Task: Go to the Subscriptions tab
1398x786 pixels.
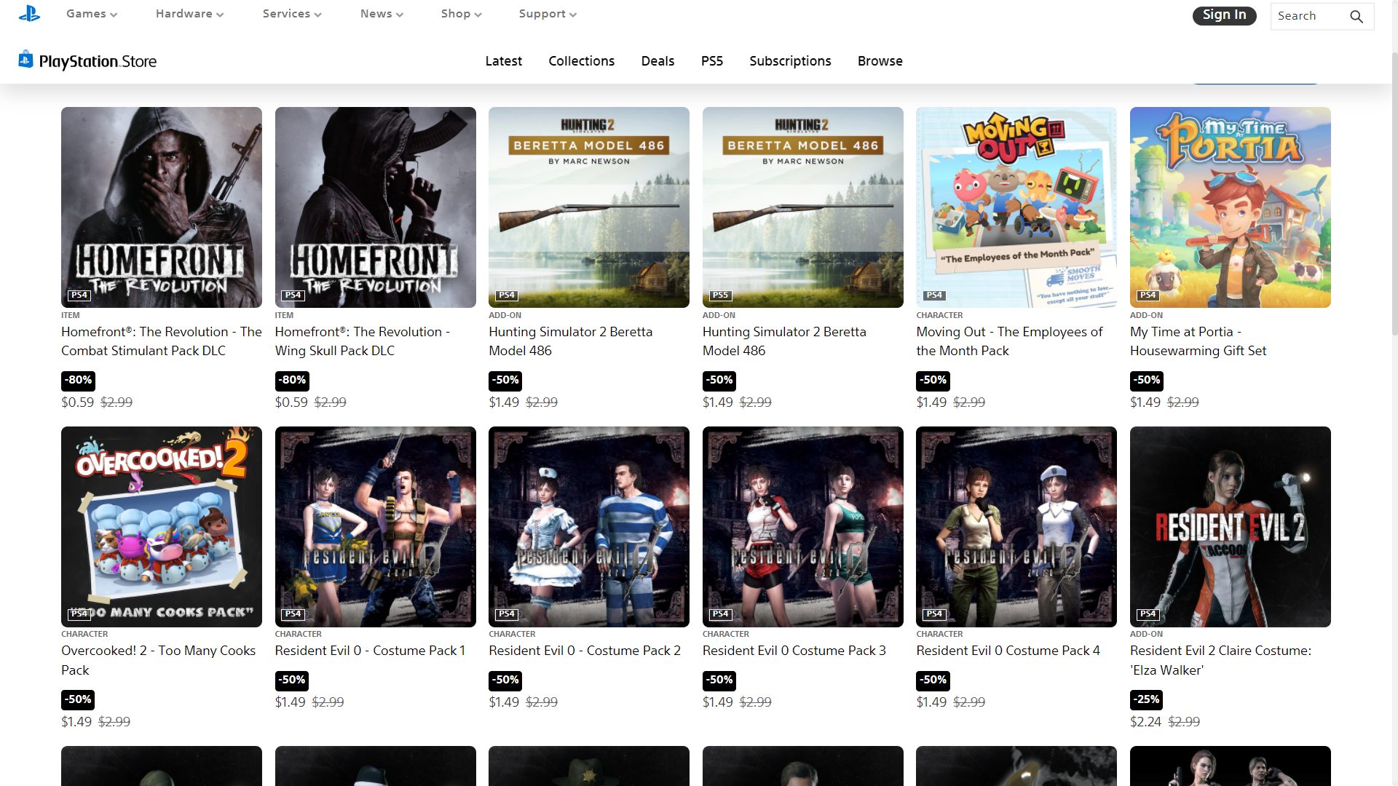Action: click(790, 61)
